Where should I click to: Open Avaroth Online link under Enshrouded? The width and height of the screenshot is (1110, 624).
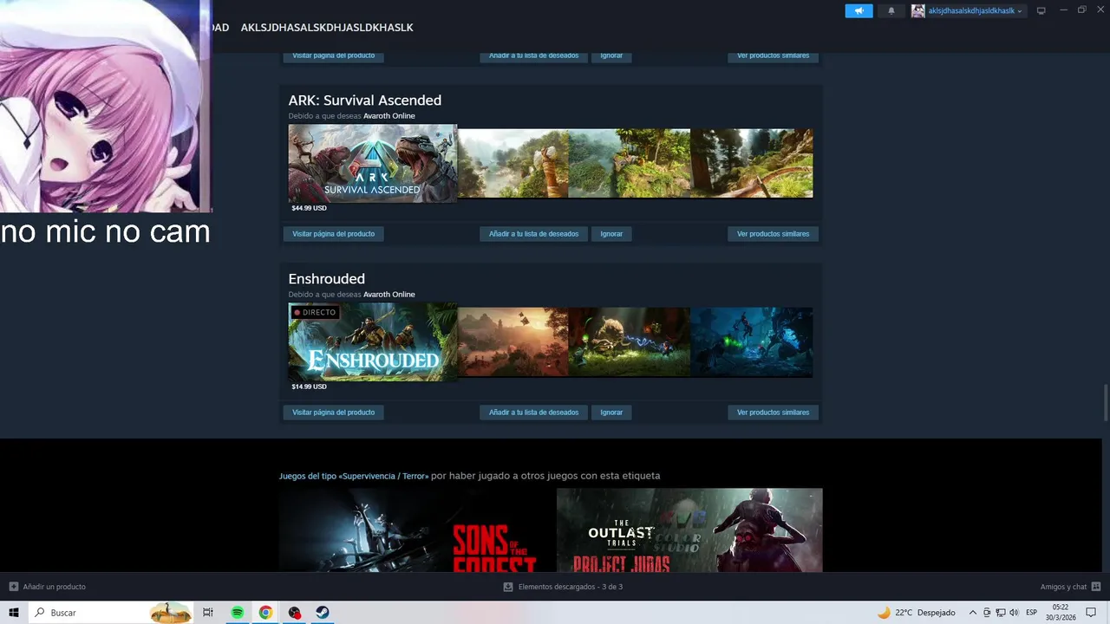click(x=388, y=295)
